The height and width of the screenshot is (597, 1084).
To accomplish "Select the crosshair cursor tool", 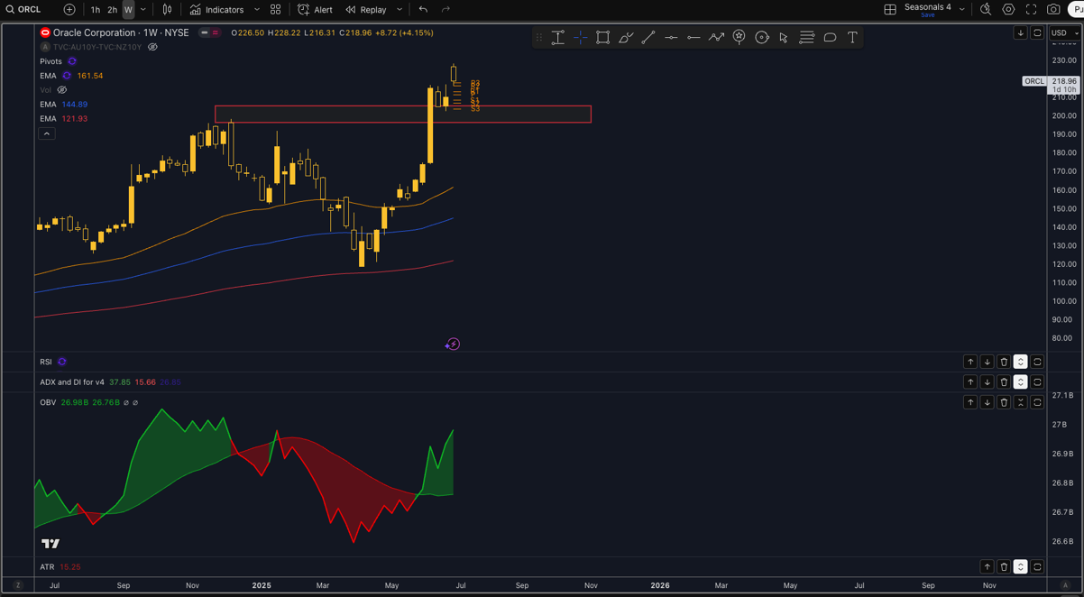I will point(581,37).
